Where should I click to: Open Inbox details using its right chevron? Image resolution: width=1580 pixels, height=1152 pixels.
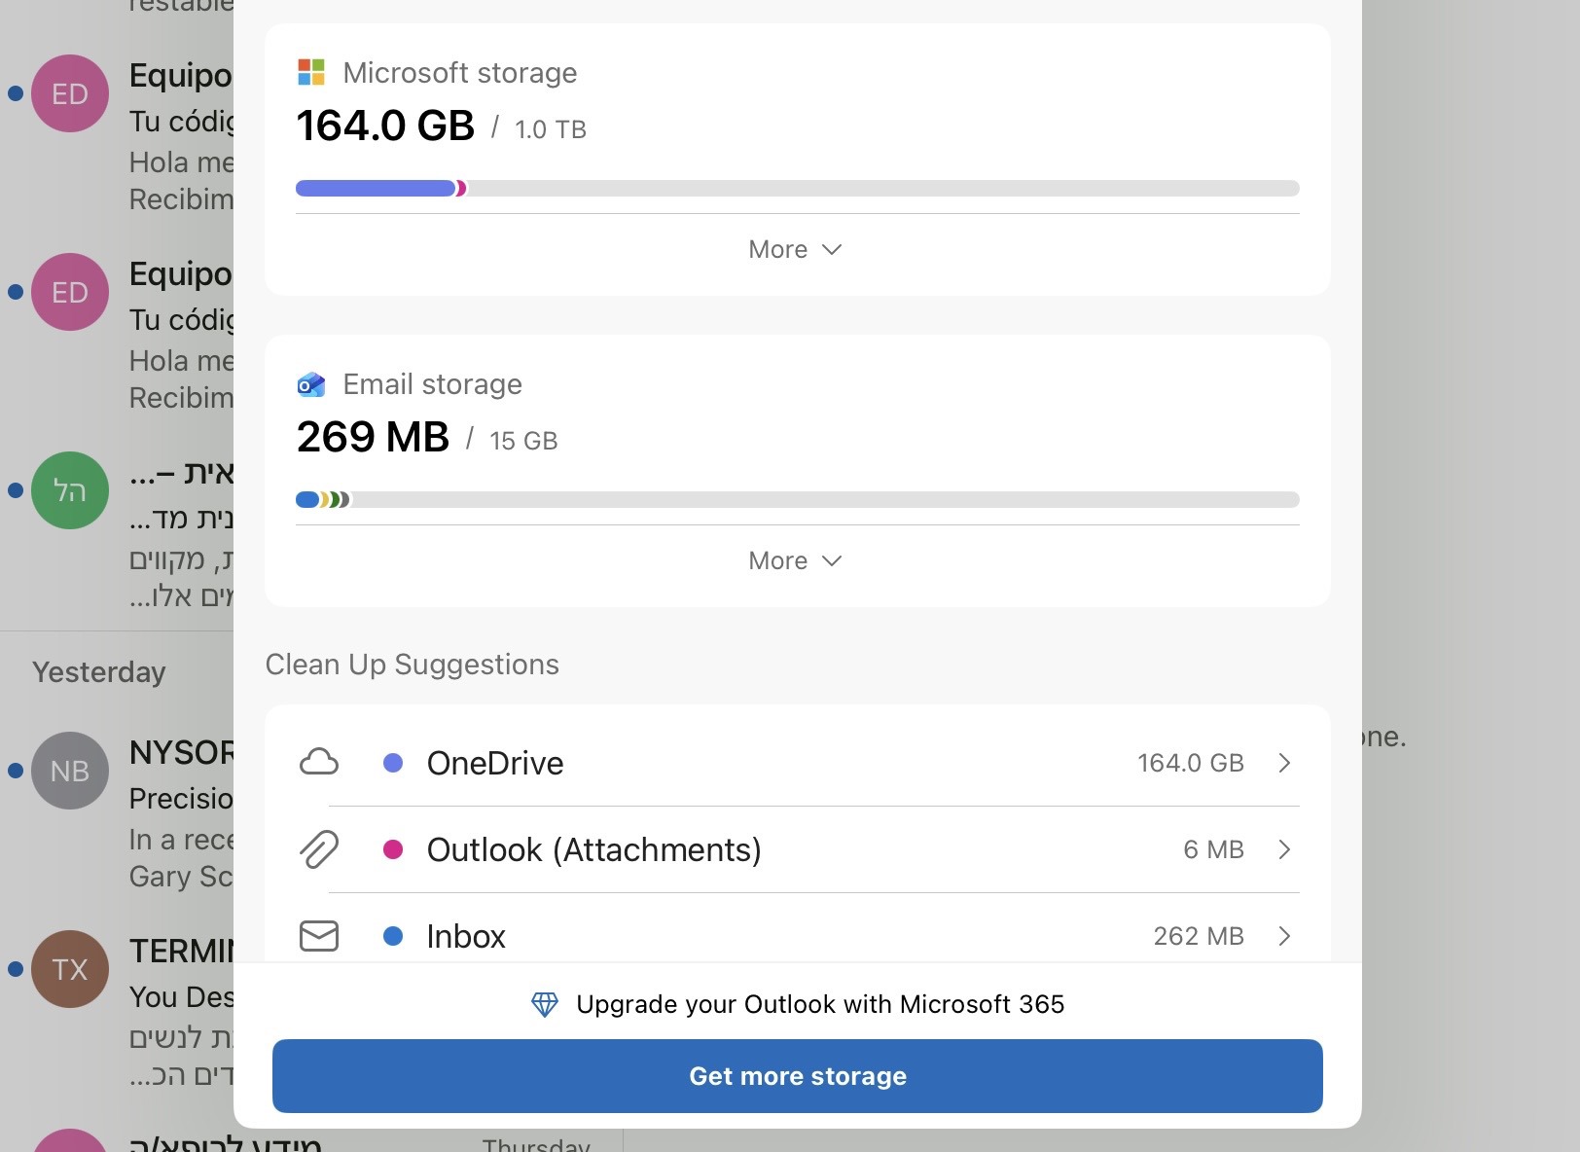[x=1284, y=936]
